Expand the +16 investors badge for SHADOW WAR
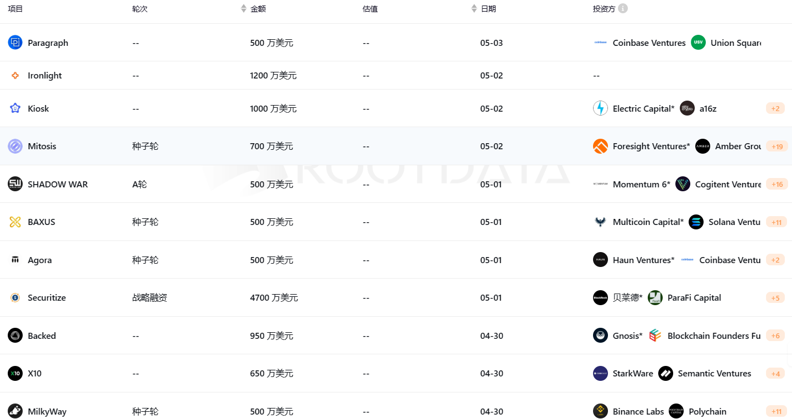The width and height of the screenshot is (792, 419). [777, 184]
